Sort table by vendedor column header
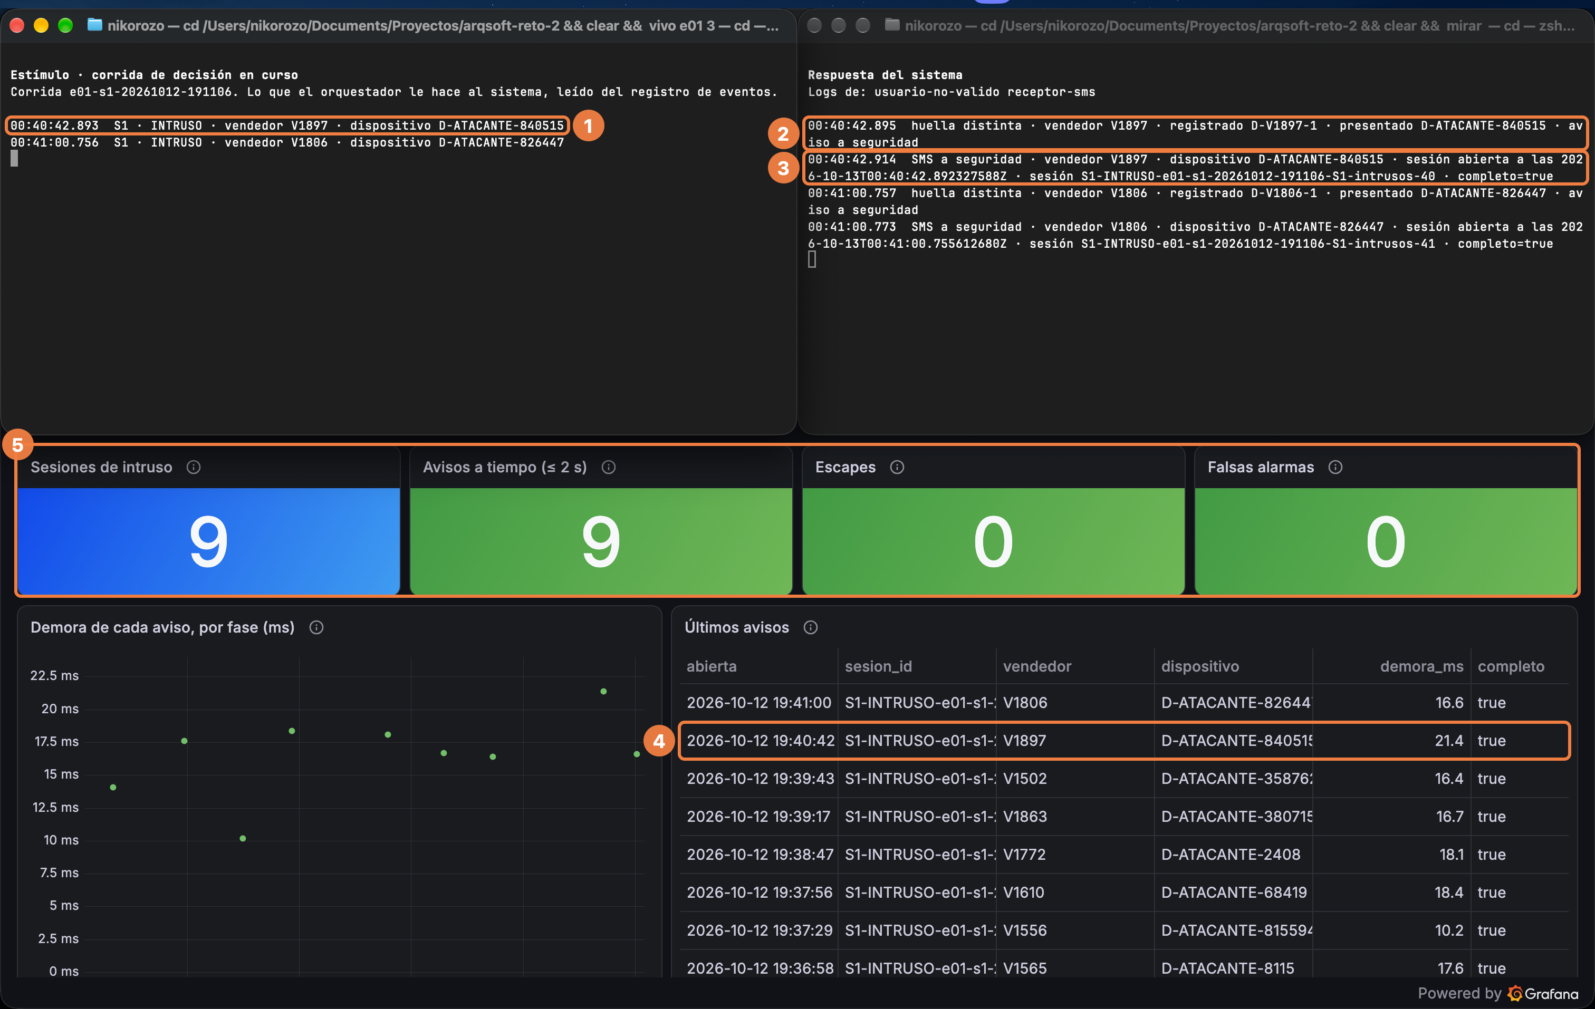The height and width of the screenshot is (1009, 1595). (1037, 666)
